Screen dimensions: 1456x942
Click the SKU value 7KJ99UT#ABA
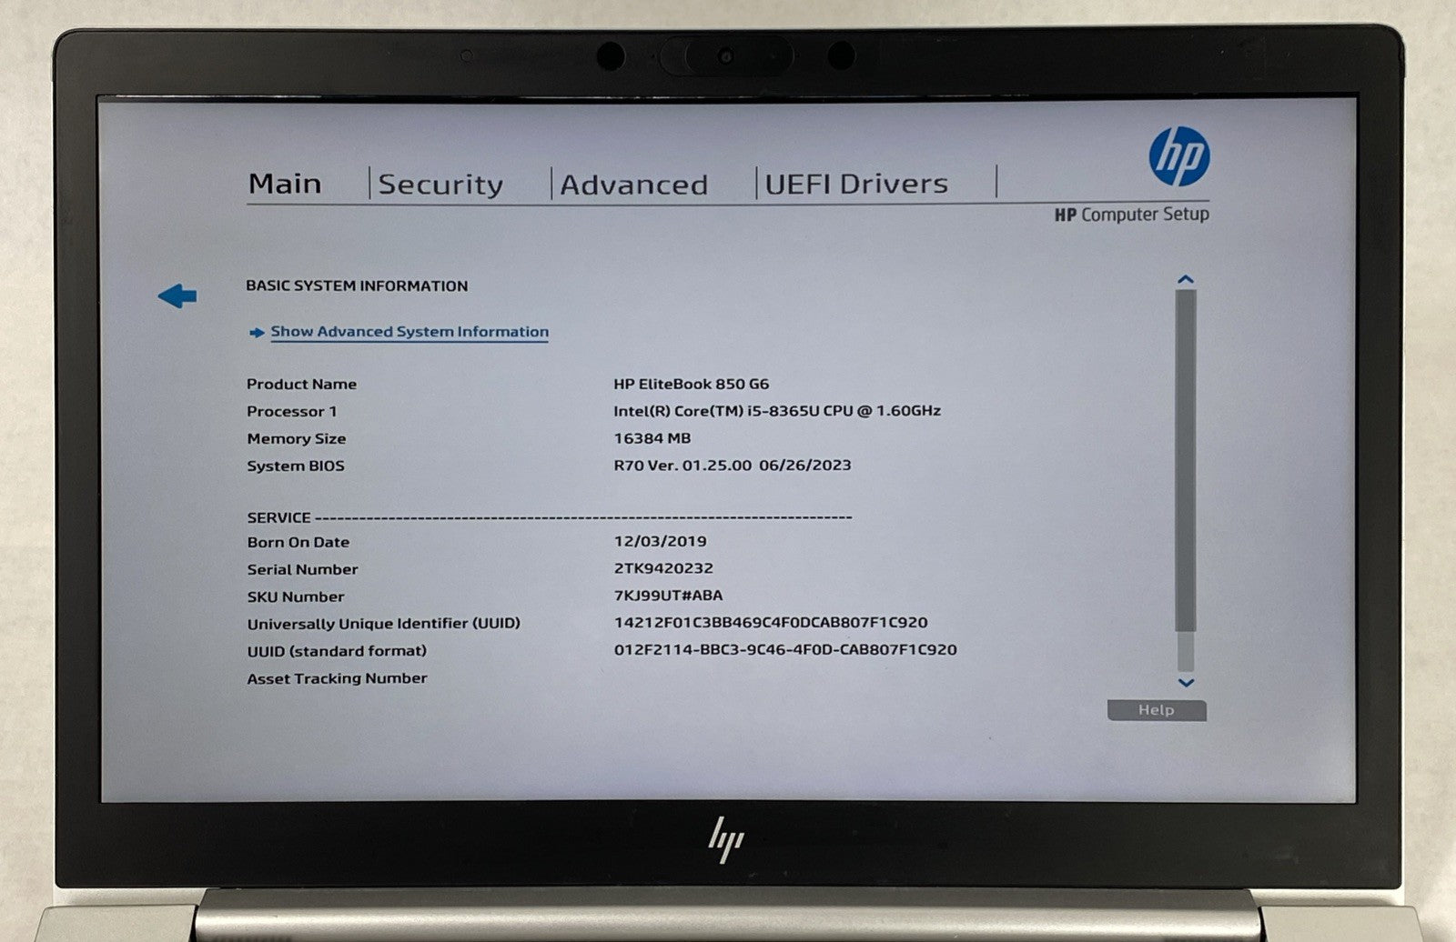tap(668, 596)
